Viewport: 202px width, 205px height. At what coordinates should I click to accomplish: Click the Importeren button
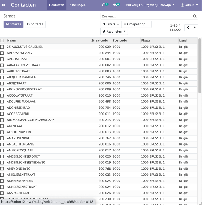pyautogui.click(x=35, y=24)
